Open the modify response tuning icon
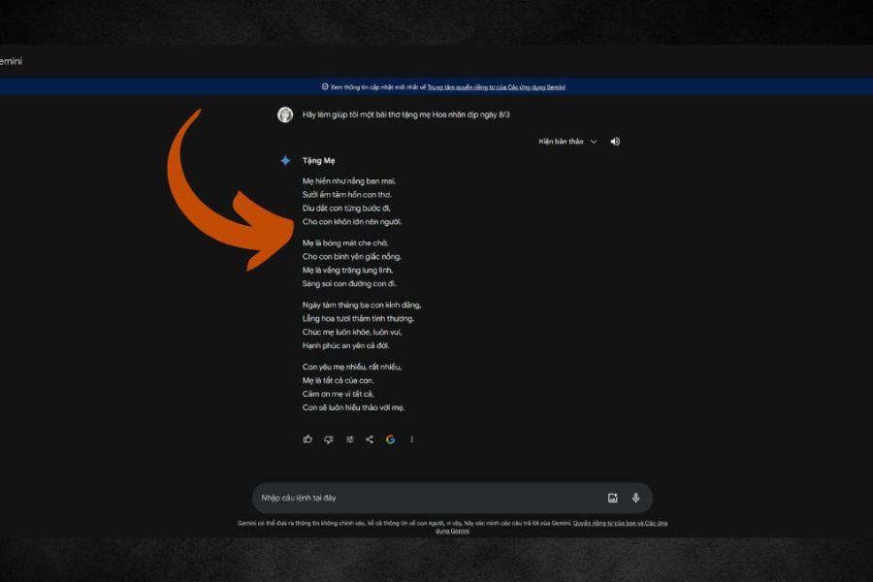The image size is (873, 582). [x=349, y=439]
